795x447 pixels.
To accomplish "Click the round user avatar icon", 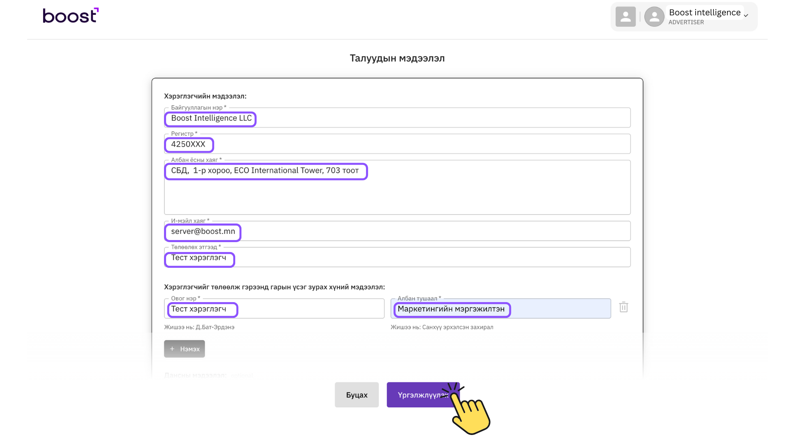I will click(x=654, y=17).
